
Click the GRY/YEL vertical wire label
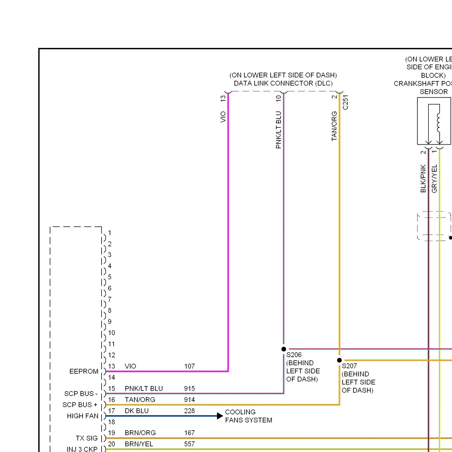pyautogui.click(x=434, y=178)
